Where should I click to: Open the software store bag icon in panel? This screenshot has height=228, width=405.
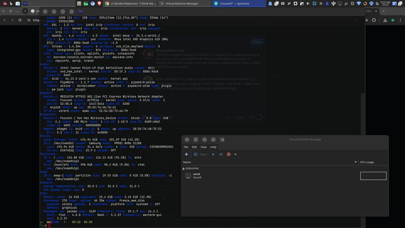coord(17,4)
